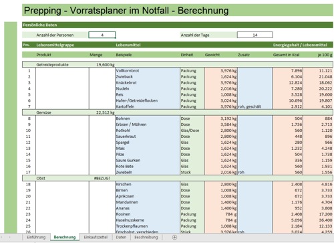Select the #BEZUG! error cell
Image resolution: width=334 pixels, height=243 pixels.
(x=102, y=178)
